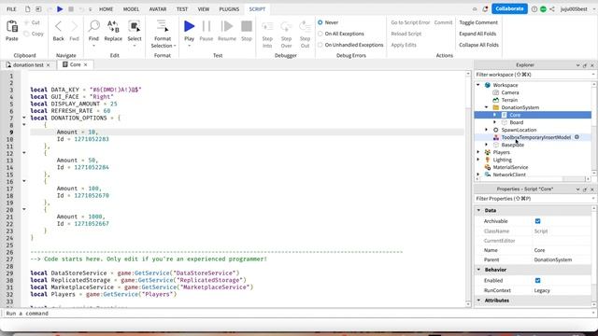598x336 pixels.
Task: Open the Replace tool
Action: pyautogui.click(x=113, y=26)
